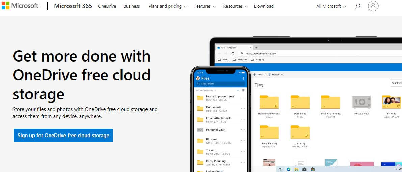Image resolution: width=402 pixels, height=172 pixels.
Task: Open the Download nav item
Action: tap(264, 6)
